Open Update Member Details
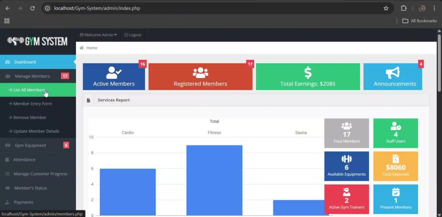The width and height of the screenshot is (442, 217). [38, 131]
